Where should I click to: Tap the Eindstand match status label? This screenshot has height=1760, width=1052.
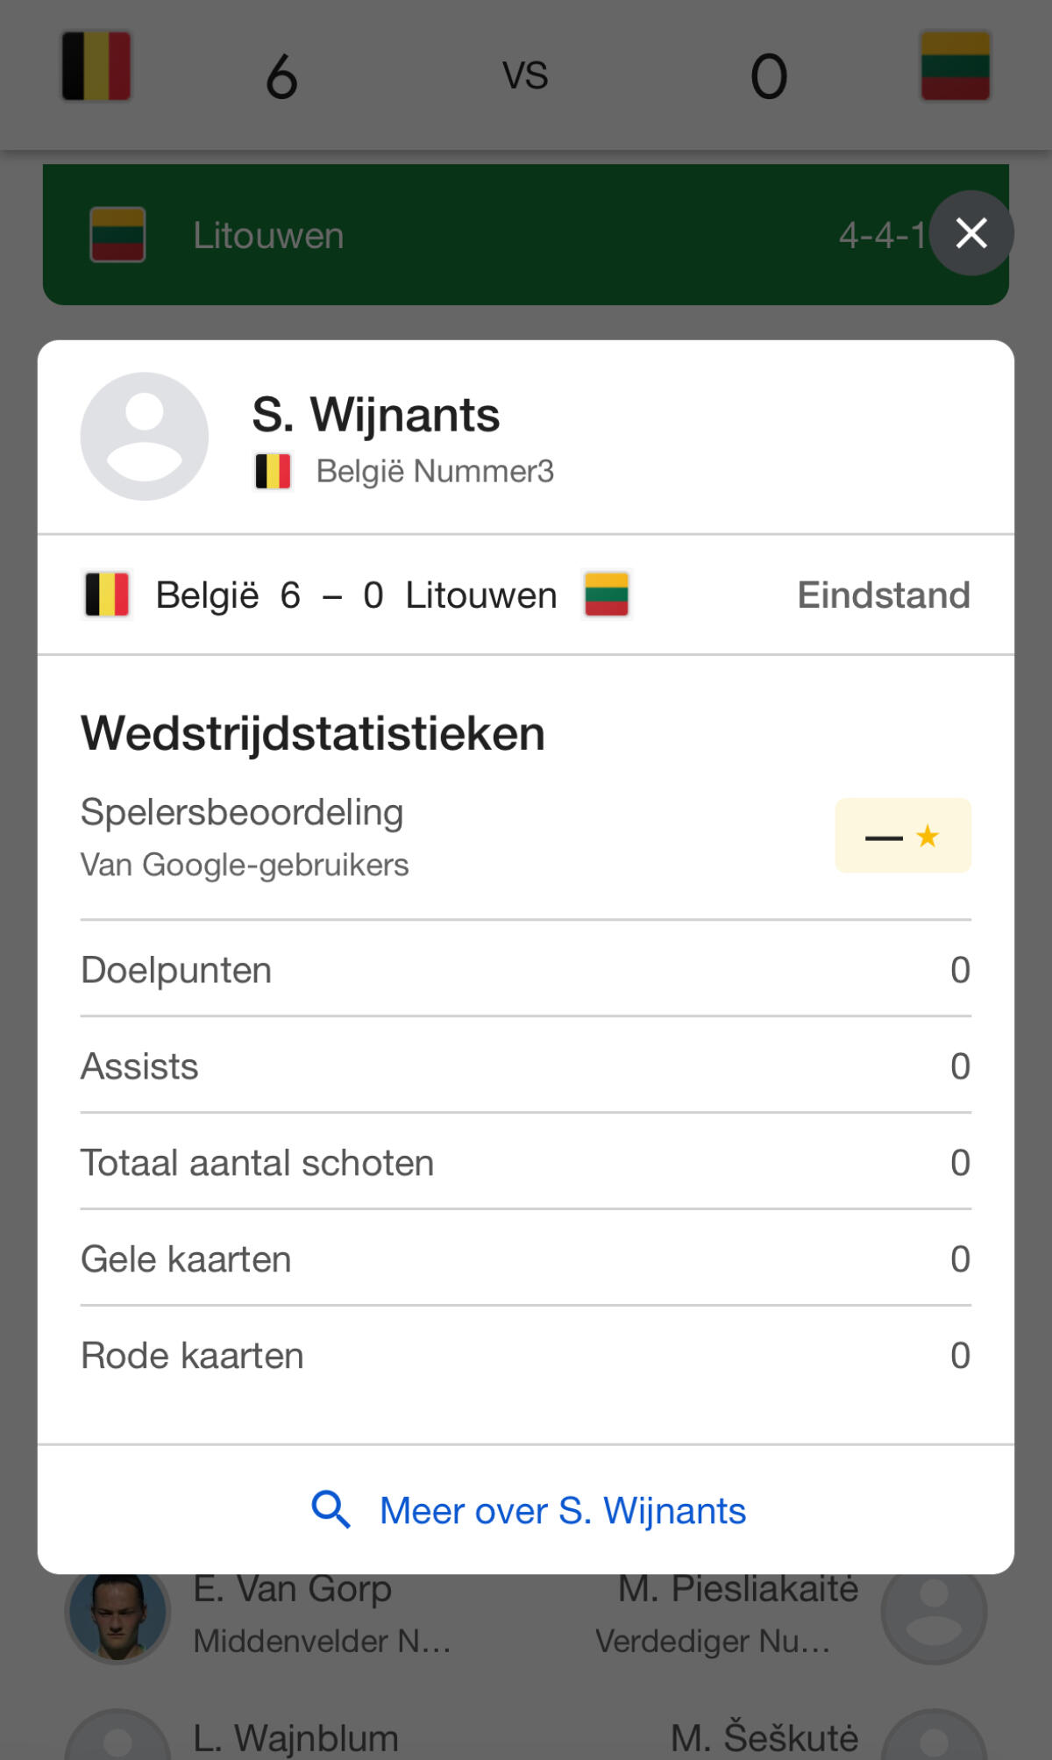pyautogui.click(x=883, y=595)
